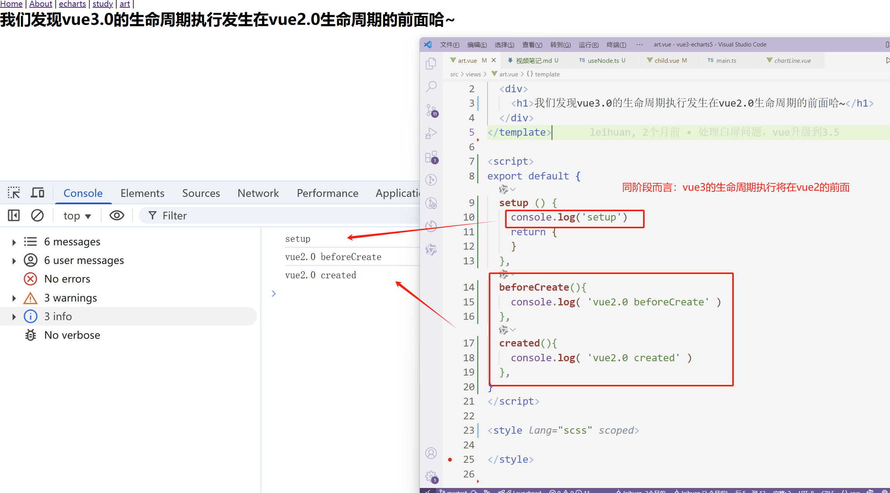
Task: Open the top context dropdown
Action: click(77, 216)
